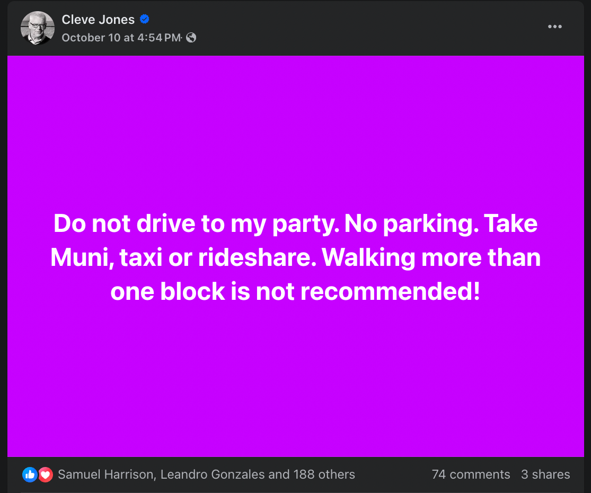
Task: Click the word "rideshare" in the post
Action: point(257,258)
